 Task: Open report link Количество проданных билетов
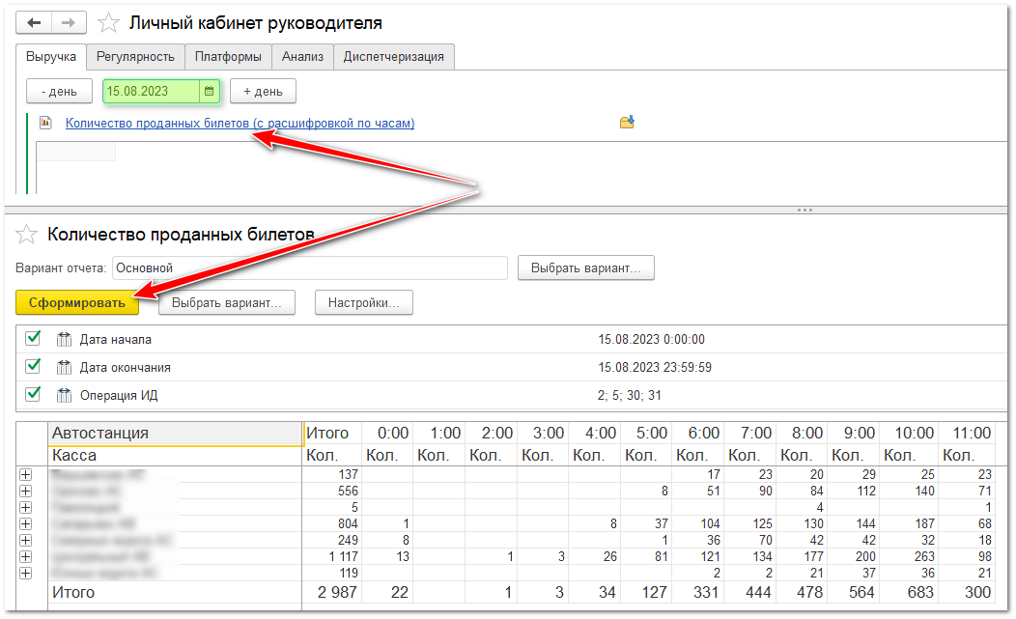pyautogui.click(x=240, y=123)
